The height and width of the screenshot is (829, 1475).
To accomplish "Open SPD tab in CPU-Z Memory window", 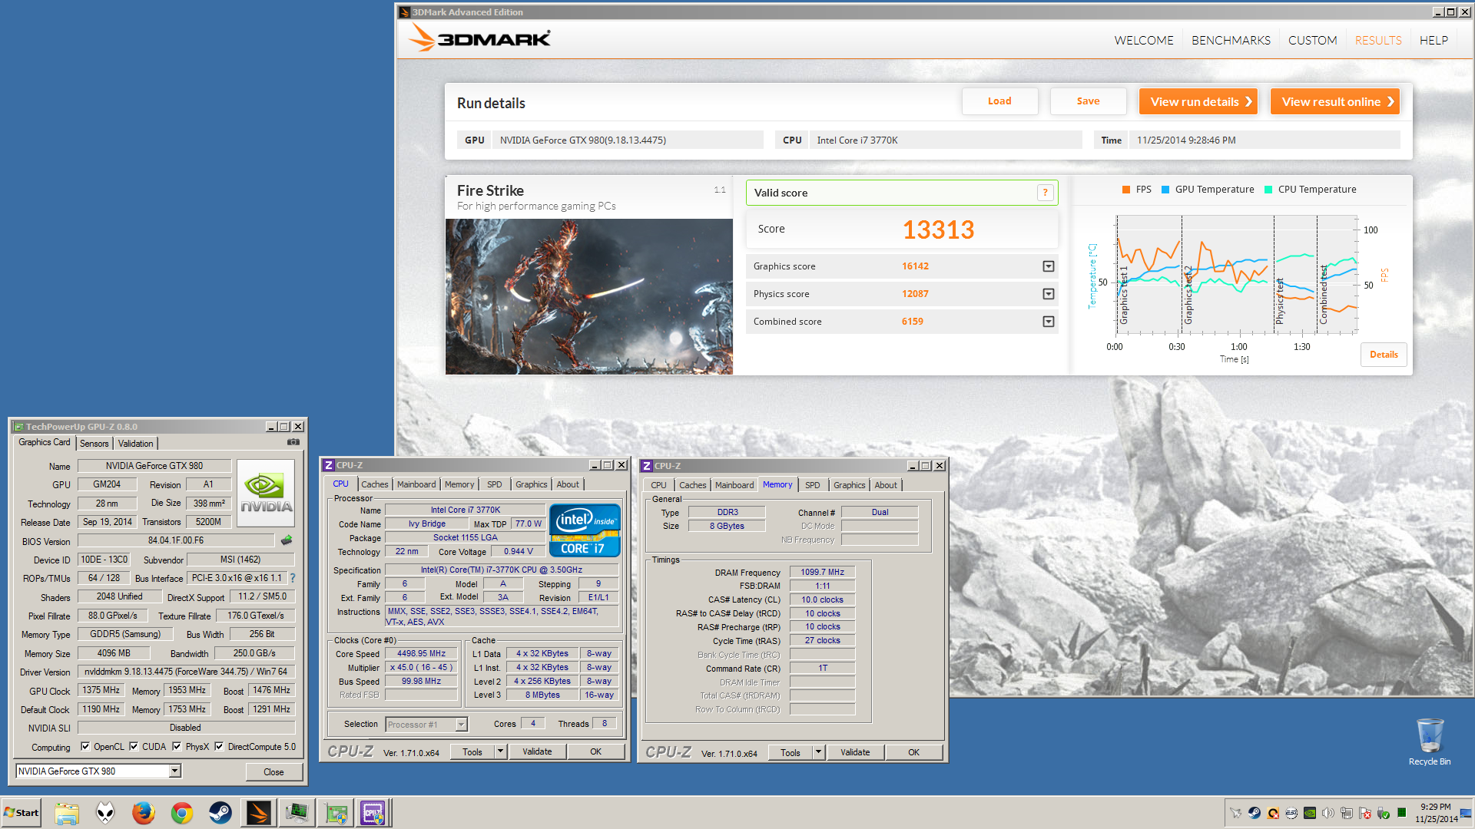I will (x=812, y=485).
